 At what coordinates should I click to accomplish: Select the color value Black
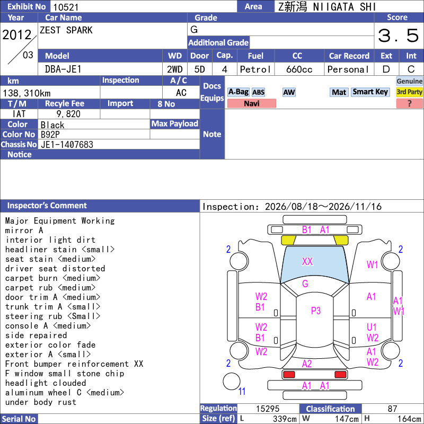[x=52, y=125]
